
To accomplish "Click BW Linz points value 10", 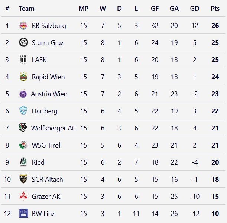I will pyautogui.click(x=215, y=214).
